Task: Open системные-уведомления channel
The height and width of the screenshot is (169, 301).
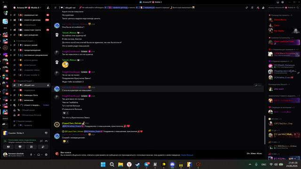Action: [x=31, y=55]
